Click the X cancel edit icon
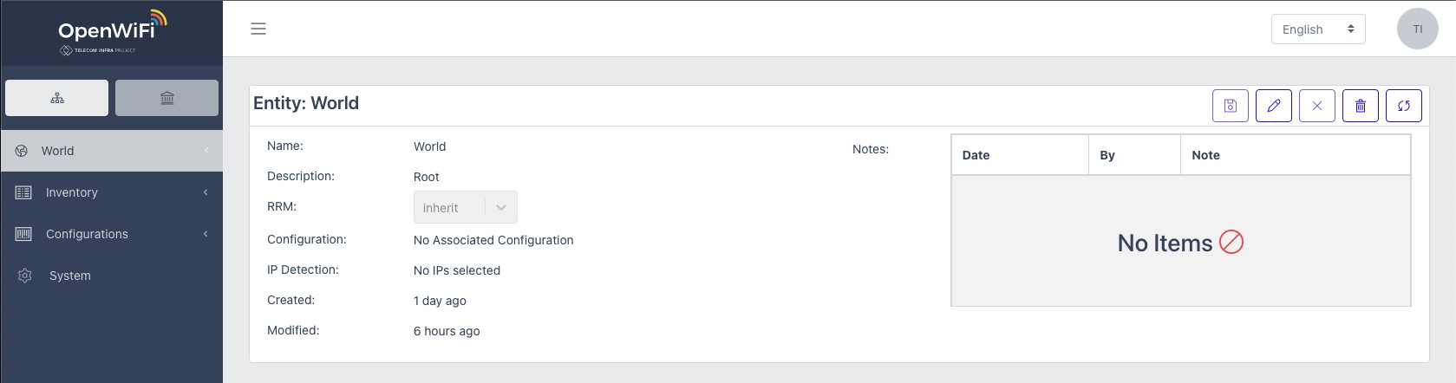 click(x=1316, y=106)
